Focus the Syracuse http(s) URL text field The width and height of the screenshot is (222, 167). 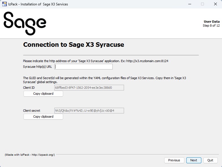(84, 67)
